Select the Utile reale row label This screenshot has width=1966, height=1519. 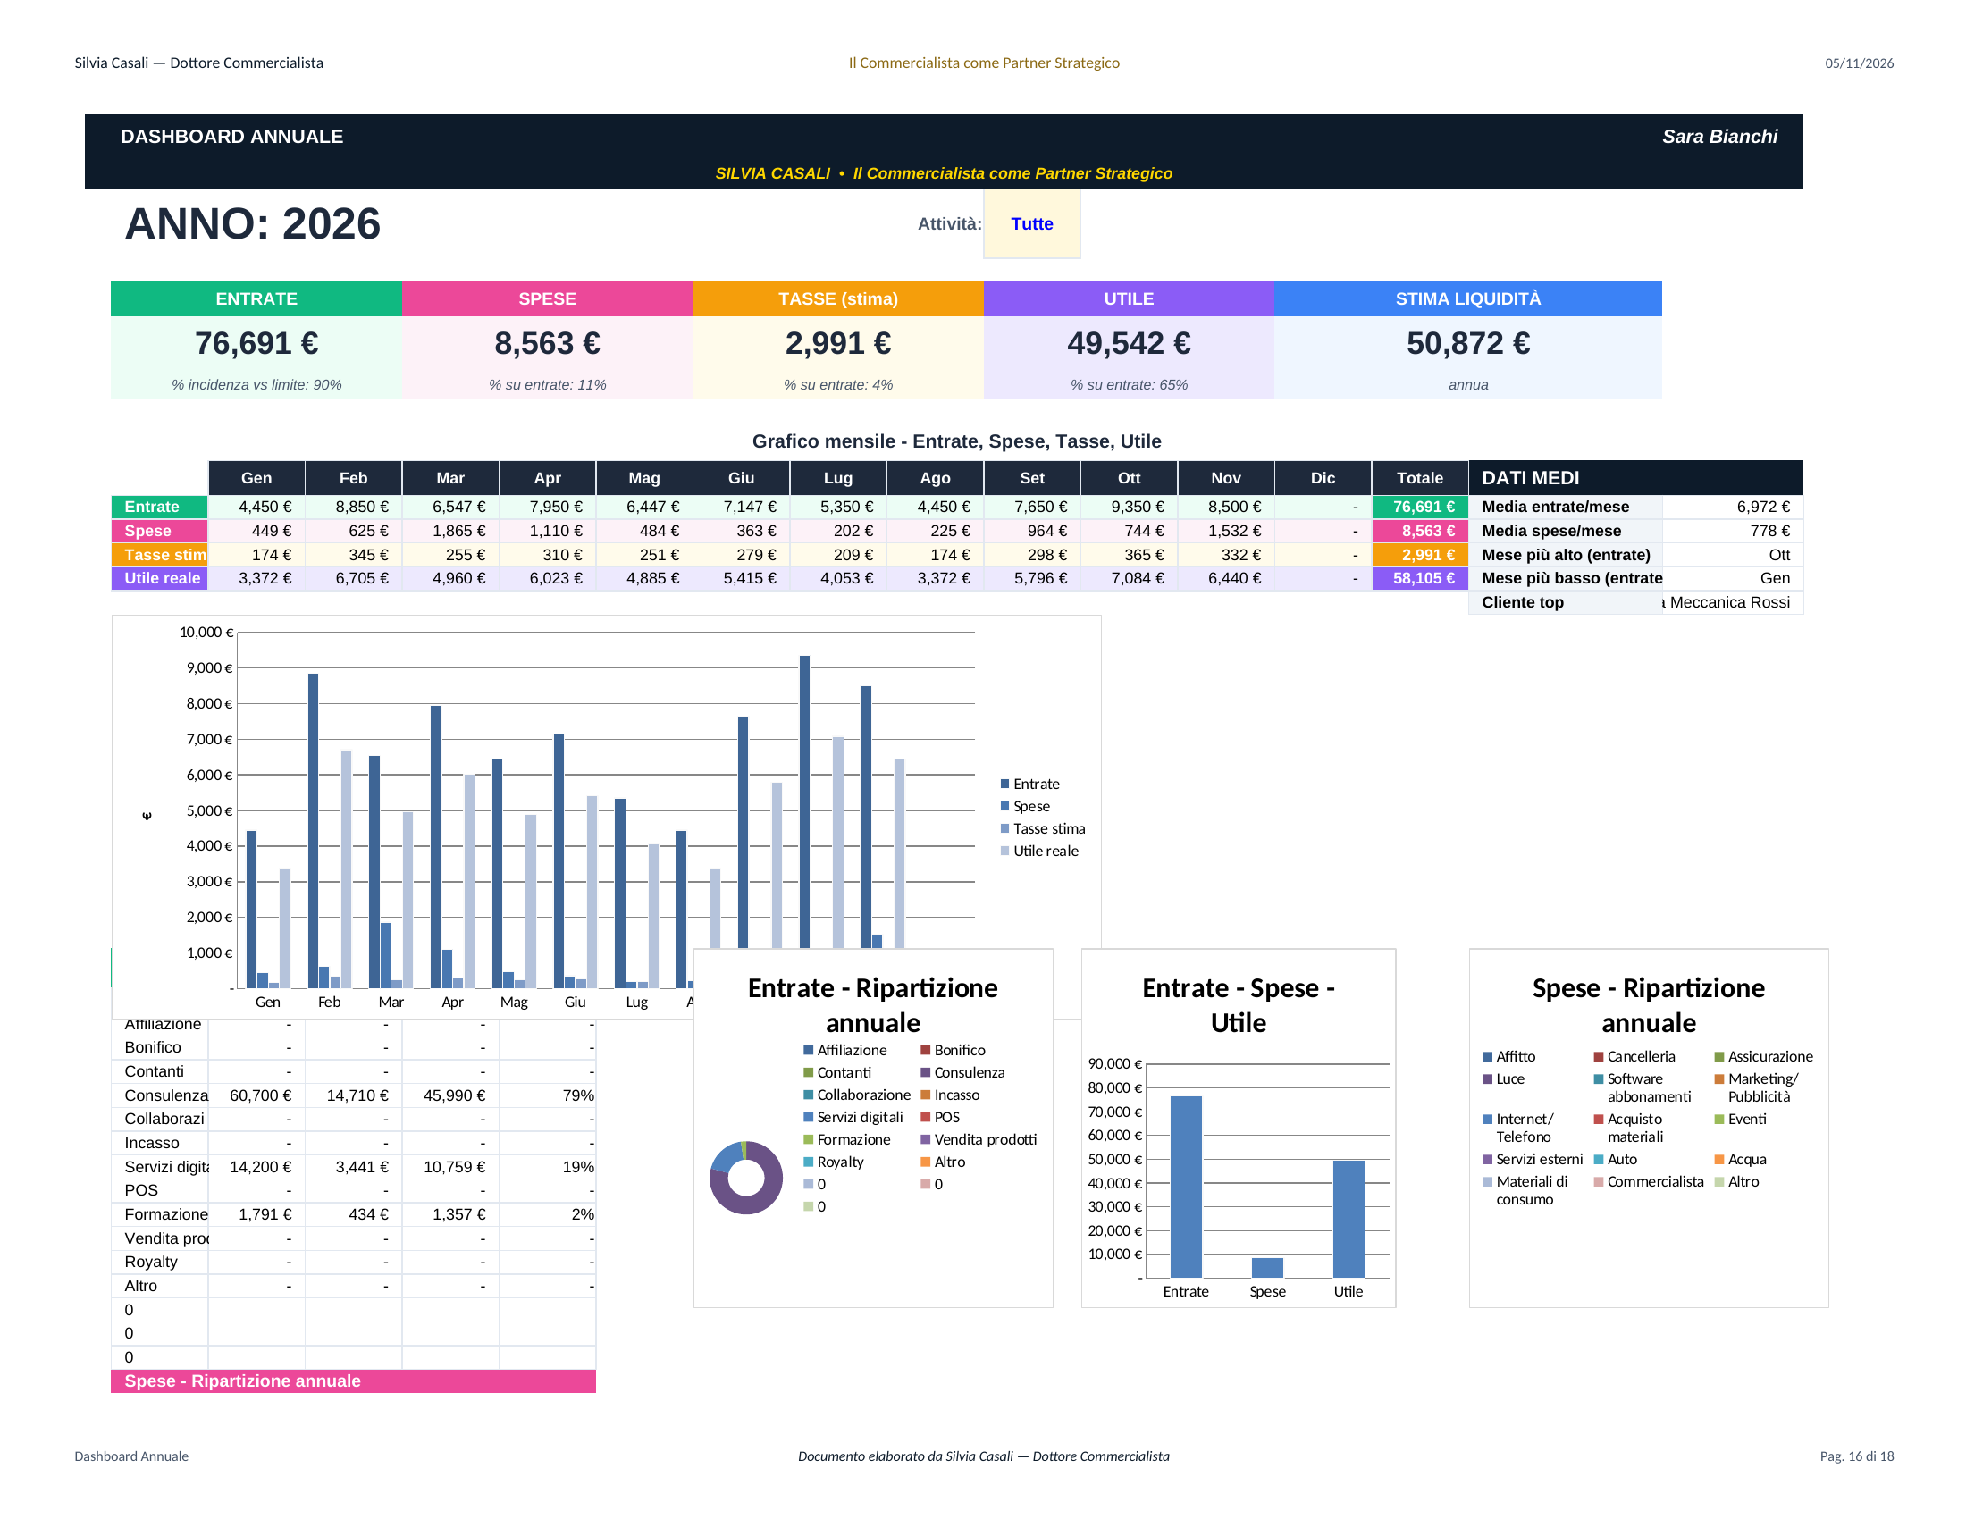[159, 579]
